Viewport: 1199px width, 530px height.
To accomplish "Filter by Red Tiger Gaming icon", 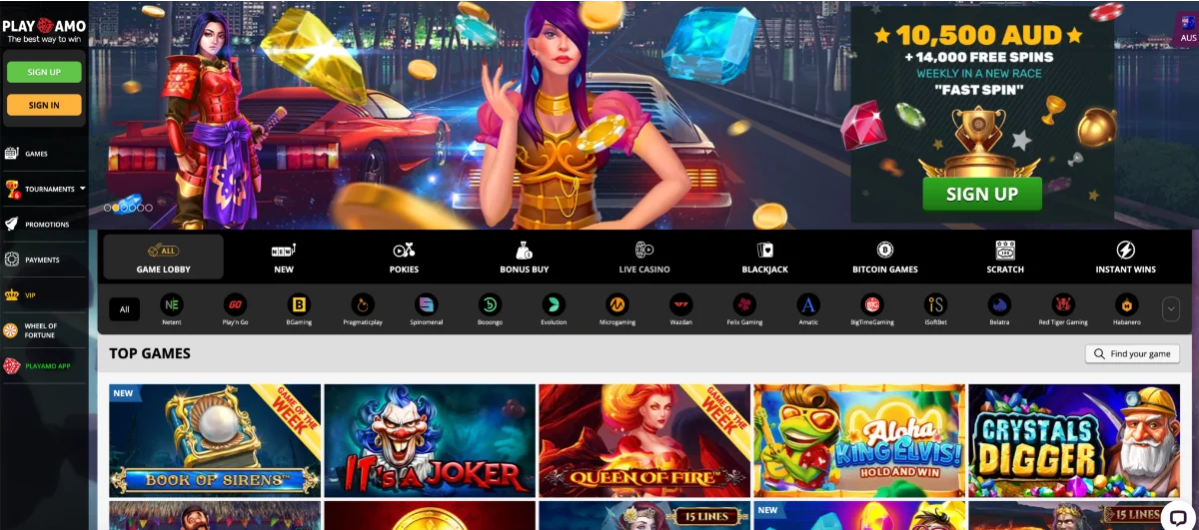I will (1063, 304).
